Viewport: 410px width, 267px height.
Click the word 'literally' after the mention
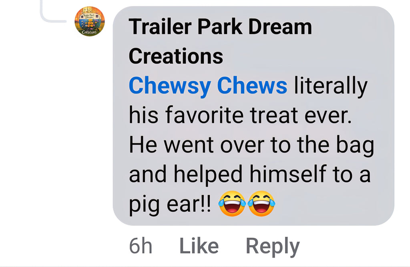click(331, 86)
